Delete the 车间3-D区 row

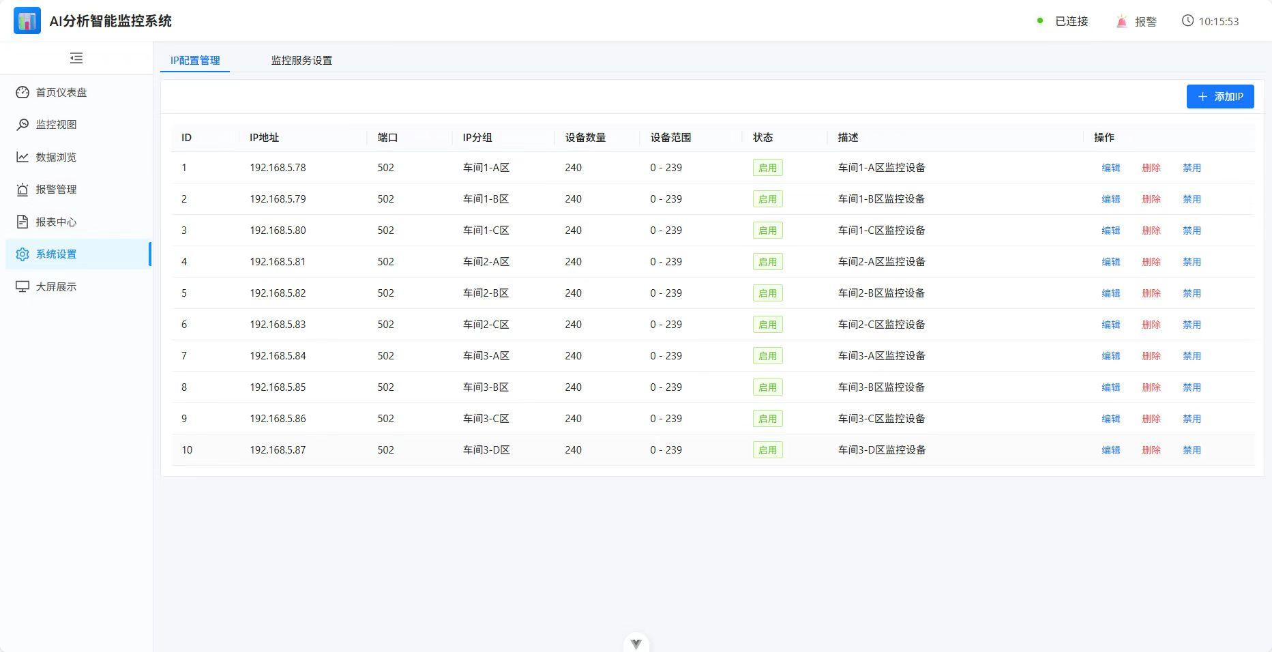tap(1151, 450)
